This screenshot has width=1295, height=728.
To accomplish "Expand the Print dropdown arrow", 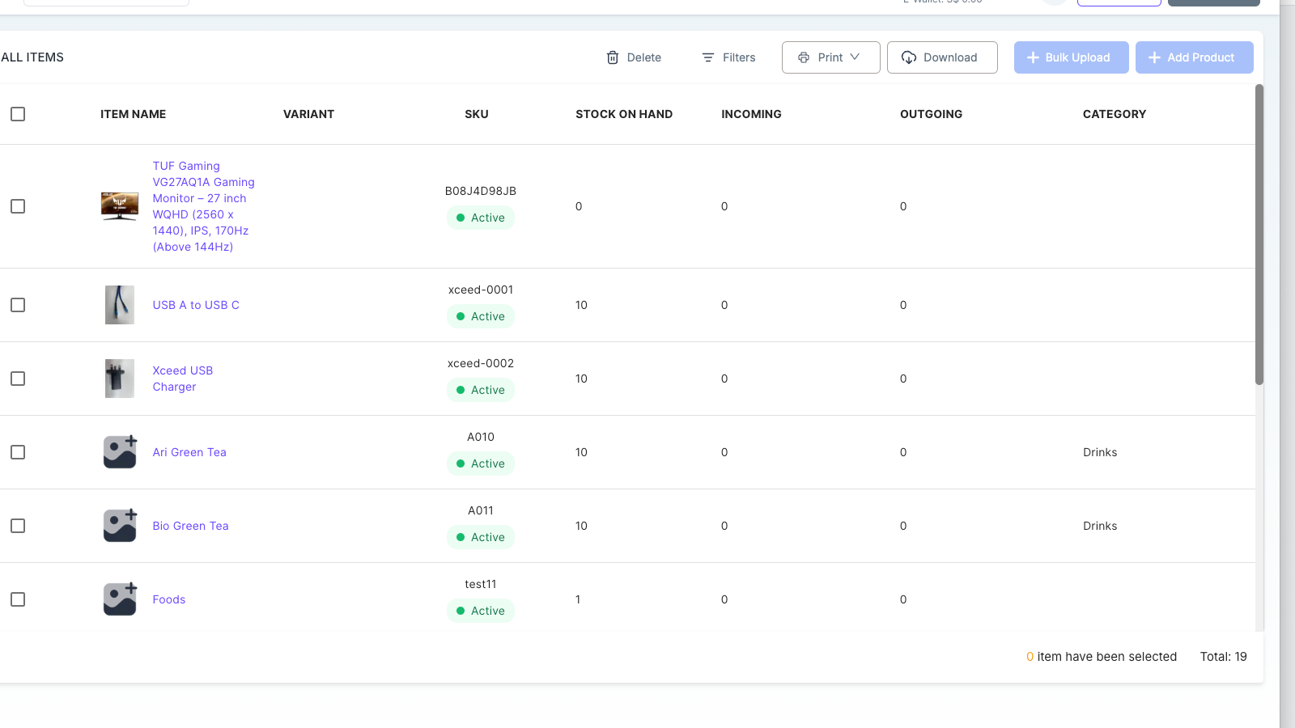I will [856, 57].
